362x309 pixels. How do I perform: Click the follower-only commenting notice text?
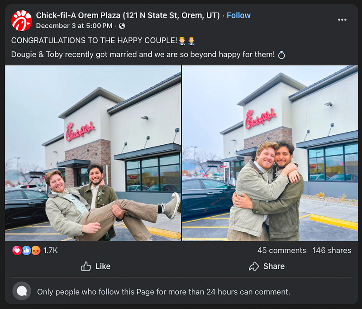pos(163,292)
